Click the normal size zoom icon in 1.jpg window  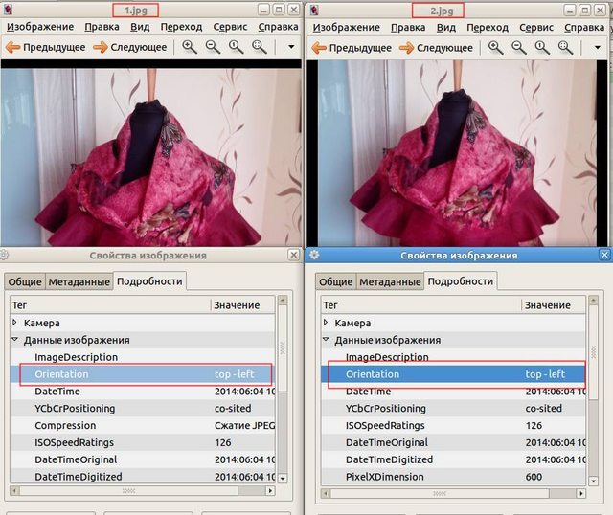click(x=237, y=47)
